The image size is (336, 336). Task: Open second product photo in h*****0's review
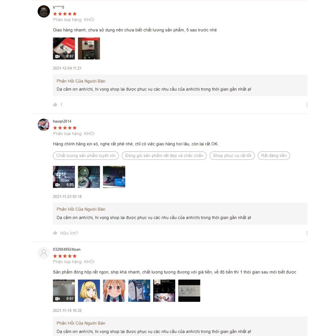(x=89, y=49)
